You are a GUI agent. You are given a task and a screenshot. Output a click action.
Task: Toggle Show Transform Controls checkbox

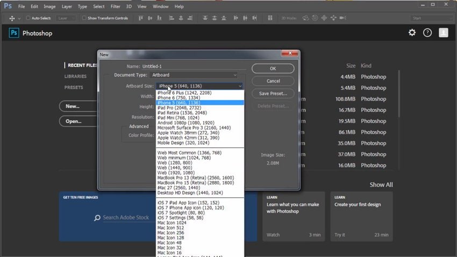click(x=84, y=18)
